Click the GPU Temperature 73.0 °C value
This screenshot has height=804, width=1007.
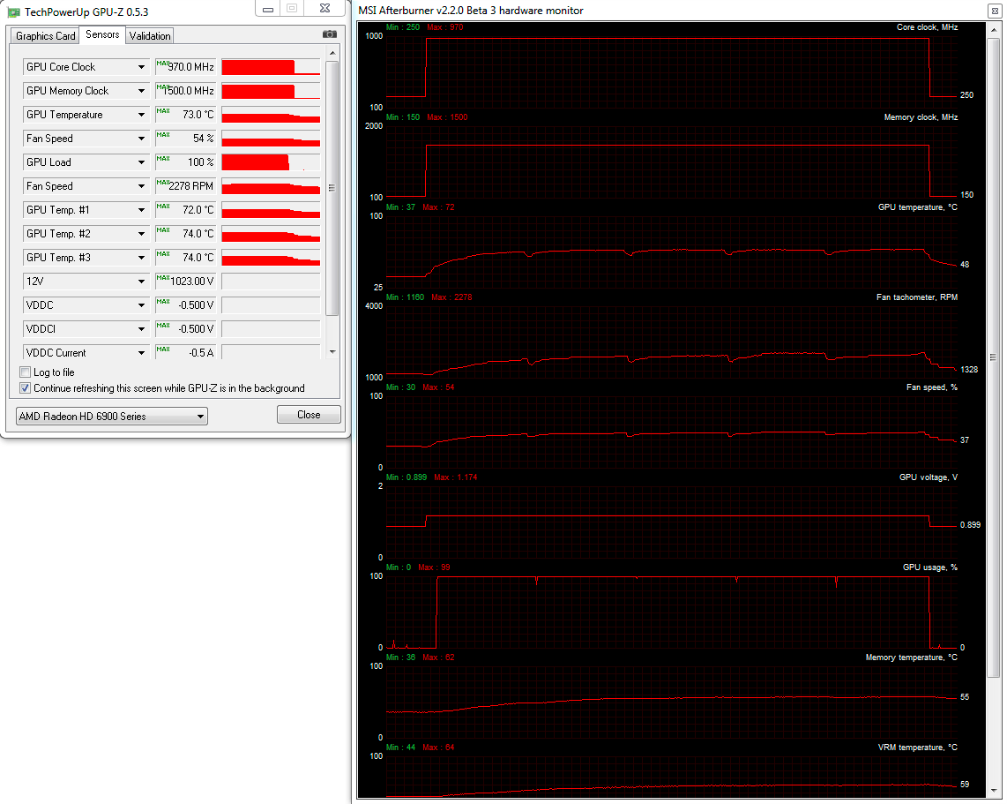(185, 115)
